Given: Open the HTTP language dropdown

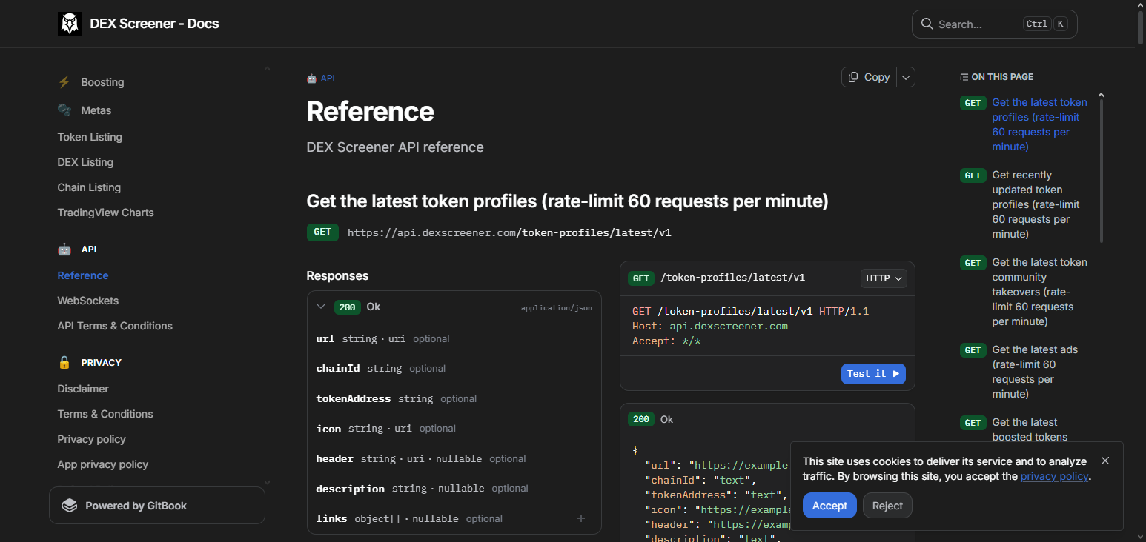Looking at the screenshot, I should 884,278.
